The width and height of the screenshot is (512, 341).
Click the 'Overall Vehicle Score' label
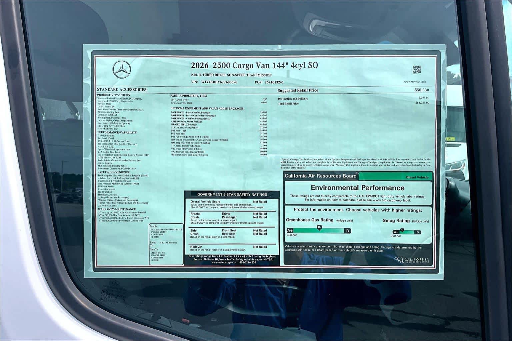point(205,202)
